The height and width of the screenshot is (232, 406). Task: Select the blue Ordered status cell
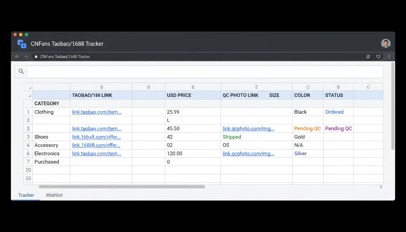click(334, 112)
